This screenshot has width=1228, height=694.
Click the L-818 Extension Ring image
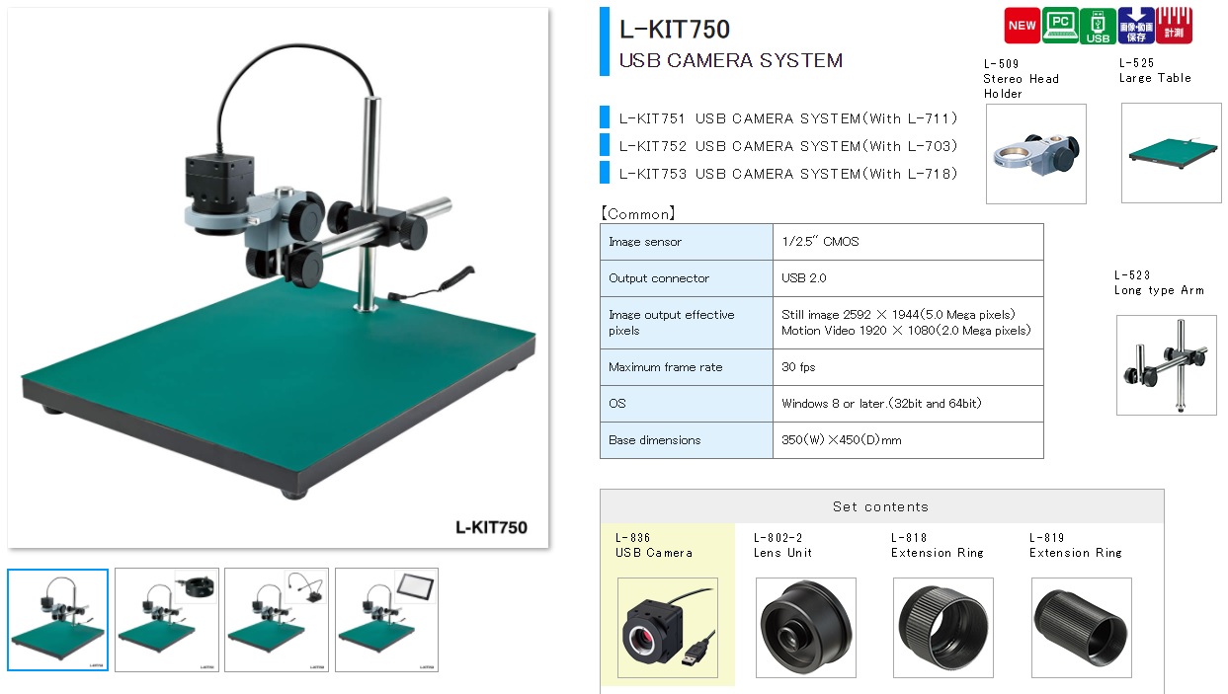click(x=943, y=629)
